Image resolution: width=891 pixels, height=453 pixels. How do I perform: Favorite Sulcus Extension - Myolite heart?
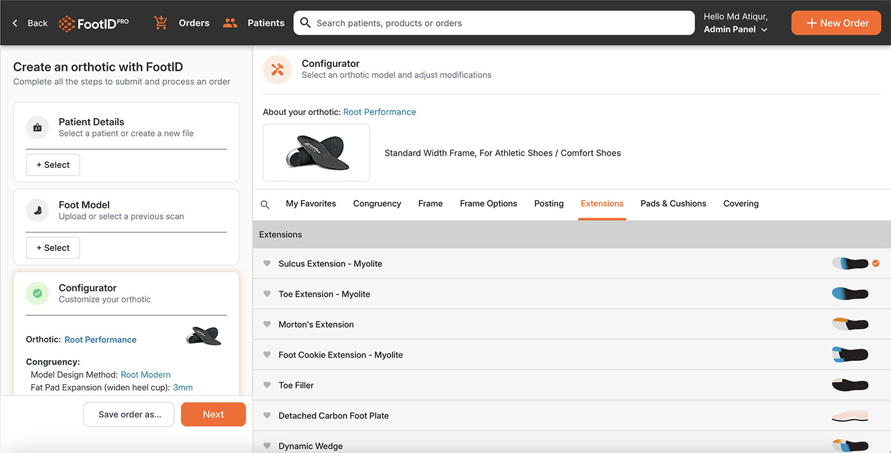tap(267, 263)
